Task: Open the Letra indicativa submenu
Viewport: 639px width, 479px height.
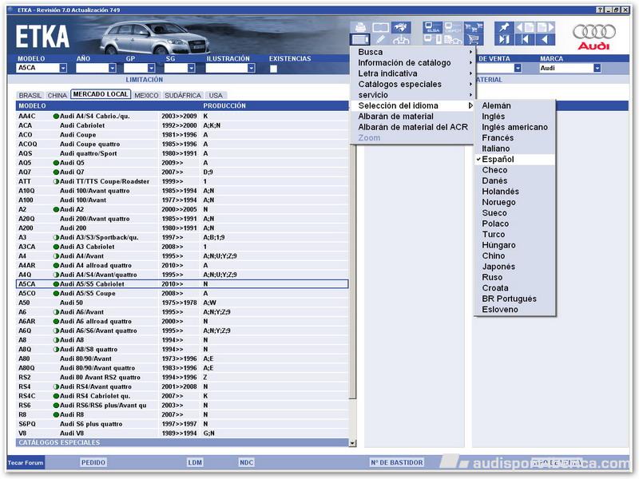Action: 411,73
